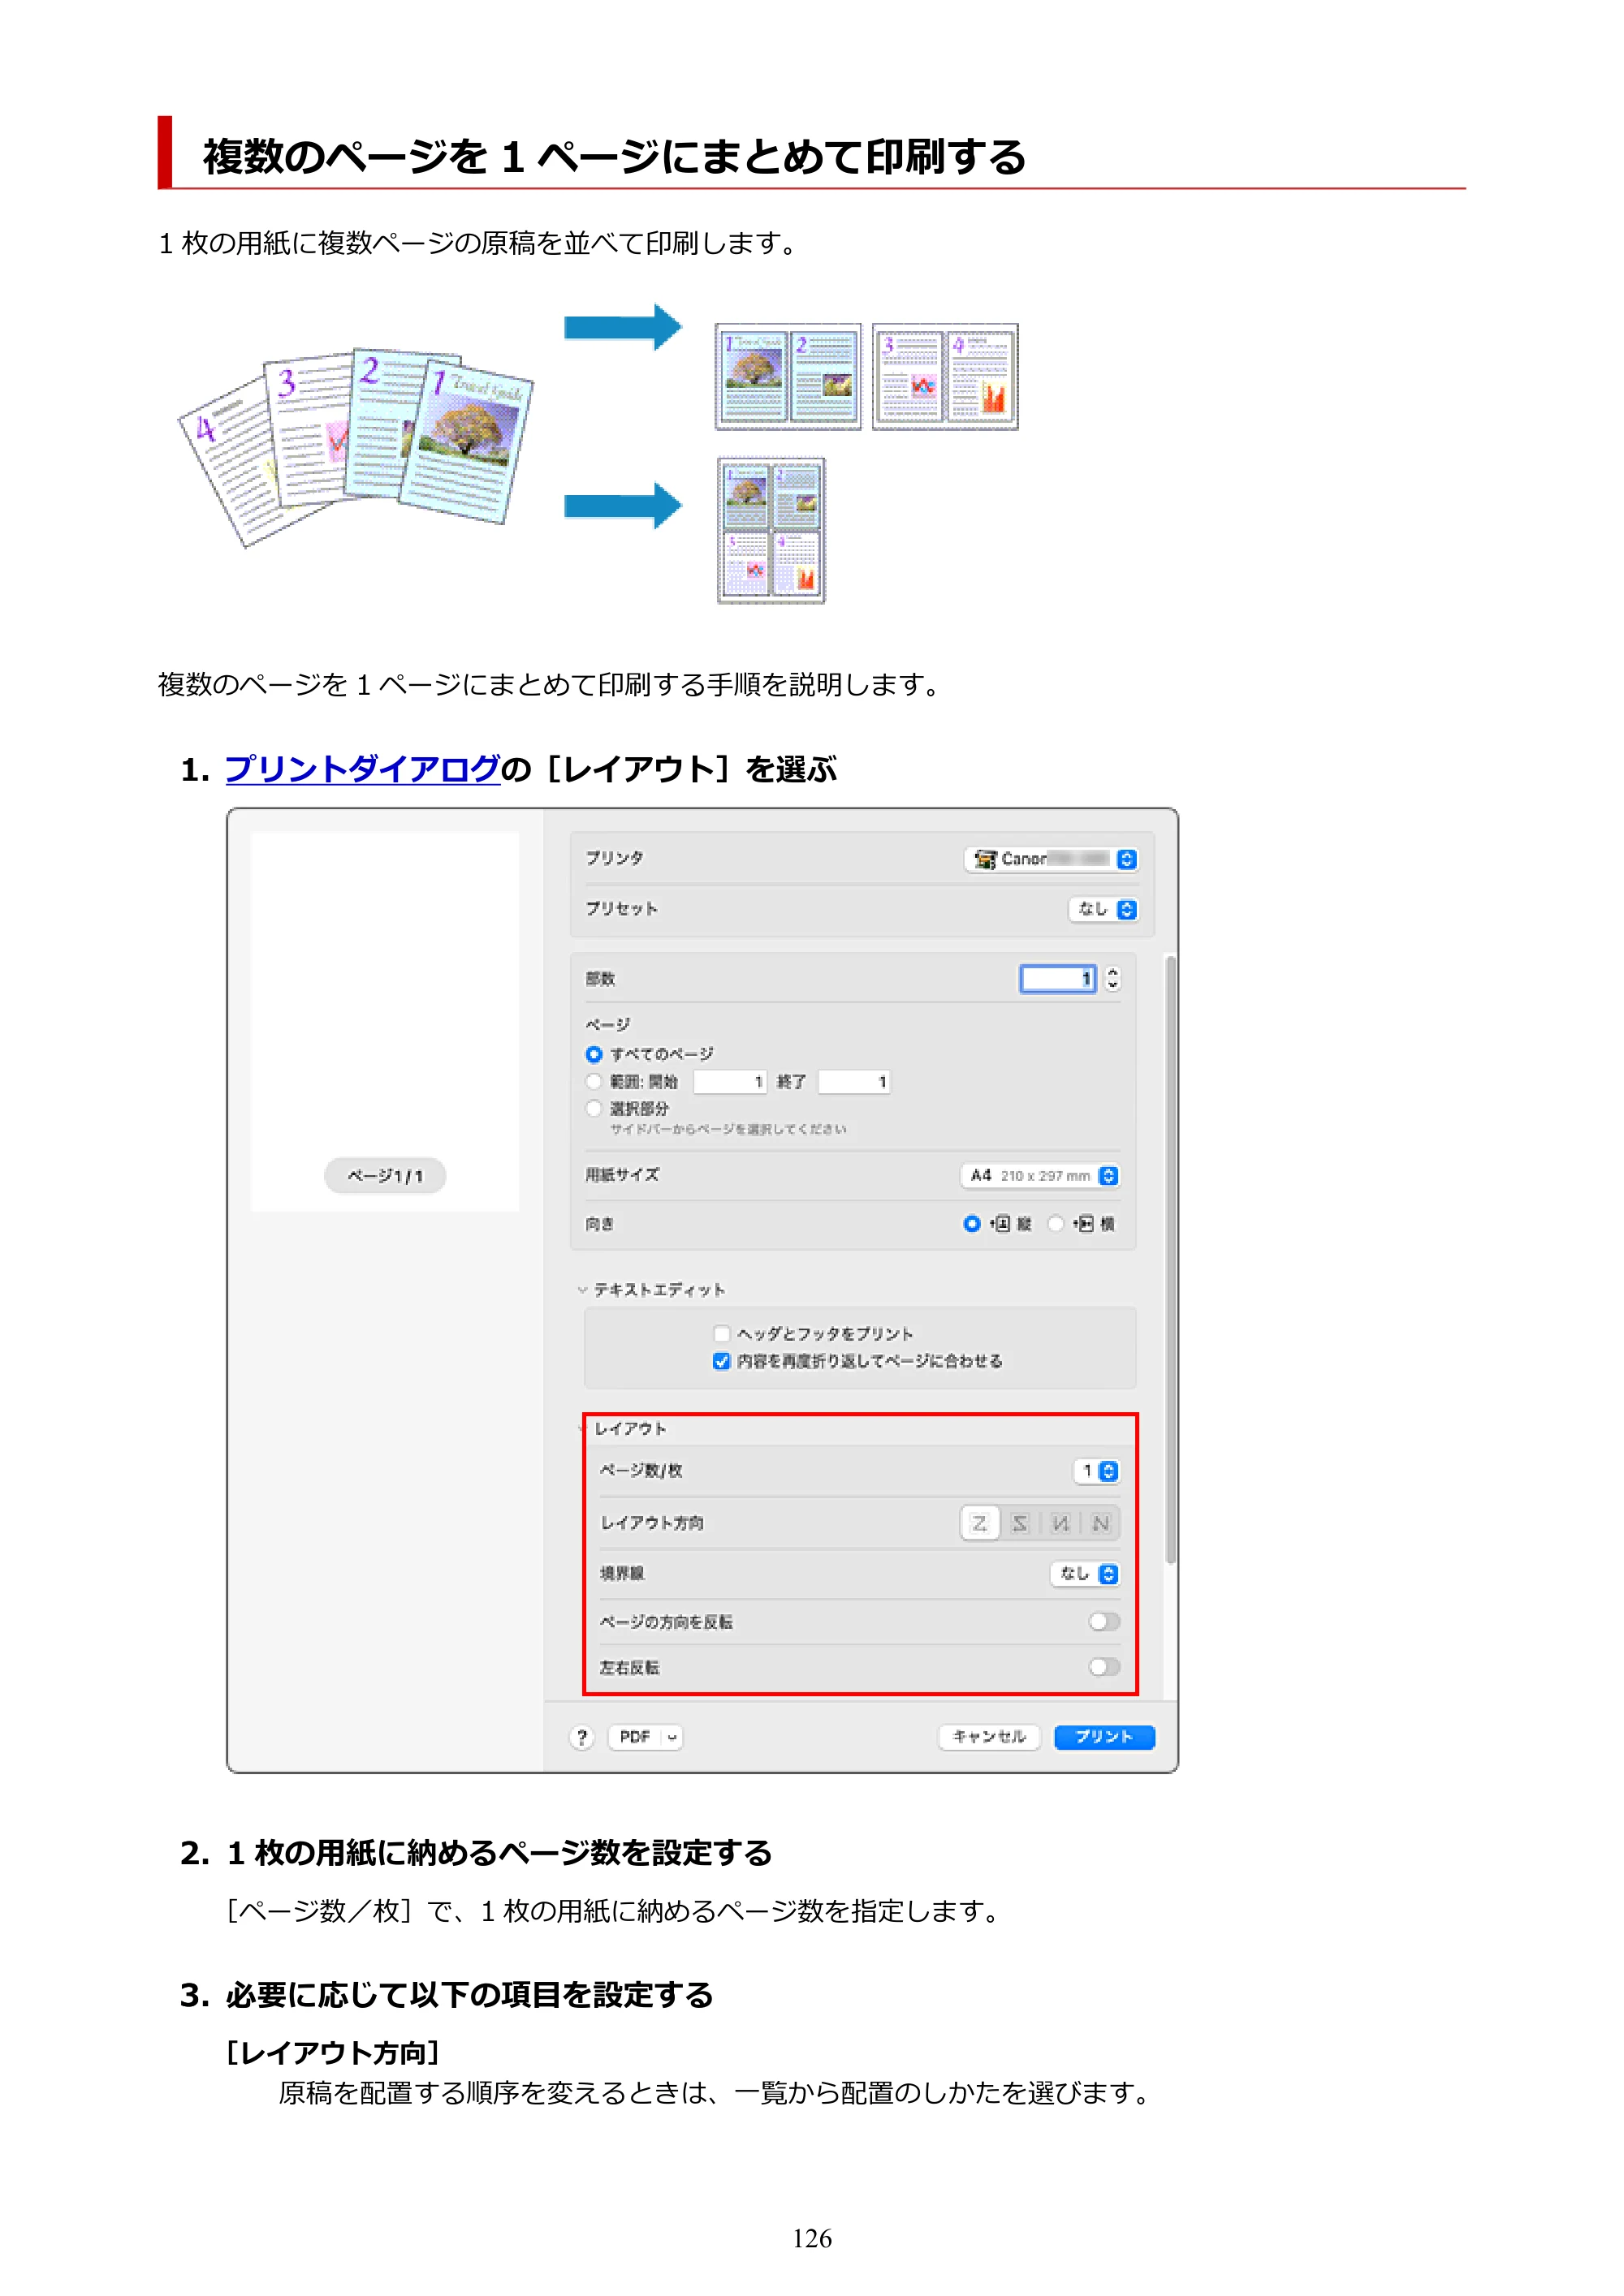Select the 選択部分 radio button
1624x2296 pixels.
[x=594, y=1108]
